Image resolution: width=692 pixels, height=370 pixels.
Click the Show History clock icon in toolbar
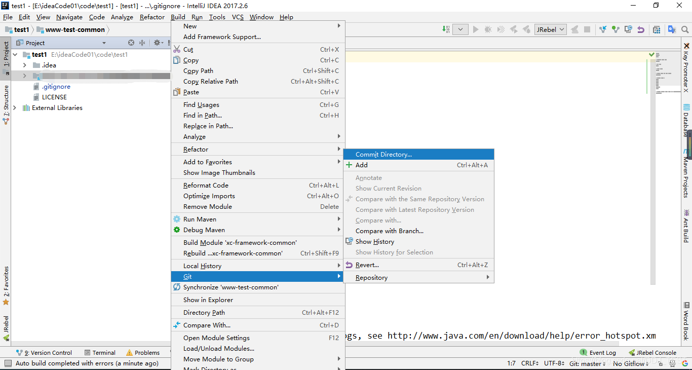click(x=628, y=29)
